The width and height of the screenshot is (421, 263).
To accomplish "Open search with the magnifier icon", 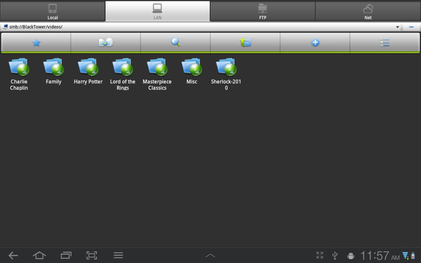I will pyautogui.click(x=175, y=42).
